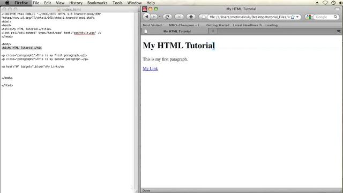Open the View menu
The height and width of the screenshot is (193, 343).
click(60, 3)
